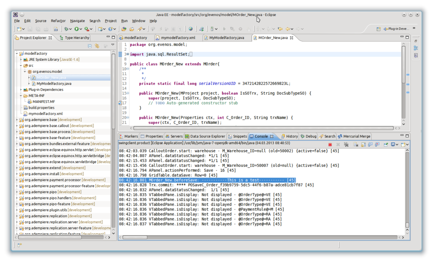Toggle fold marker at constructor line 15
The image size is (433, 262).
[127, 93]
